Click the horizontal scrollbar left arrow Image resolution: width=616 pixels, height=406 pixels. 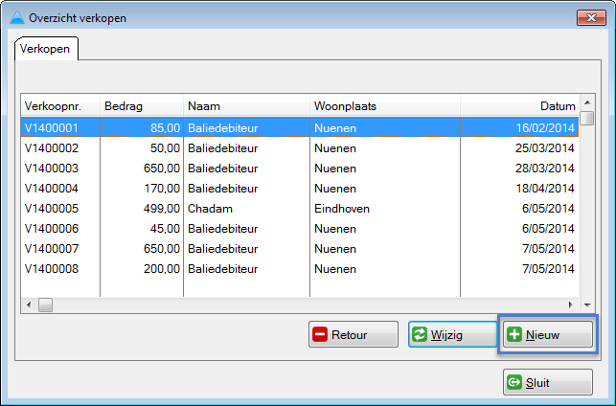[x=29, y=304]
